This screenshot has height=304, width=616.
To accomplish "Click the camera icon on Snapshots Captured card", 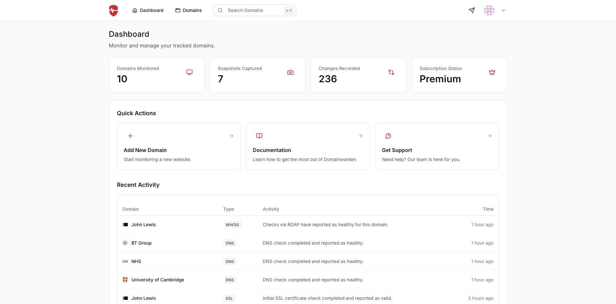I will 290,72.
